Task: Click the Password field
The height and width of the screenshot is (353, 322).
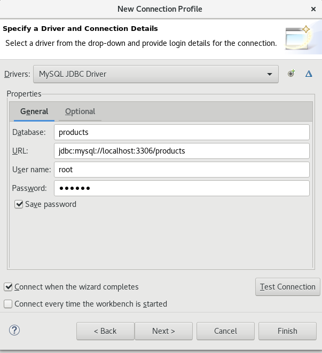Action: click(x=182, y=188)
